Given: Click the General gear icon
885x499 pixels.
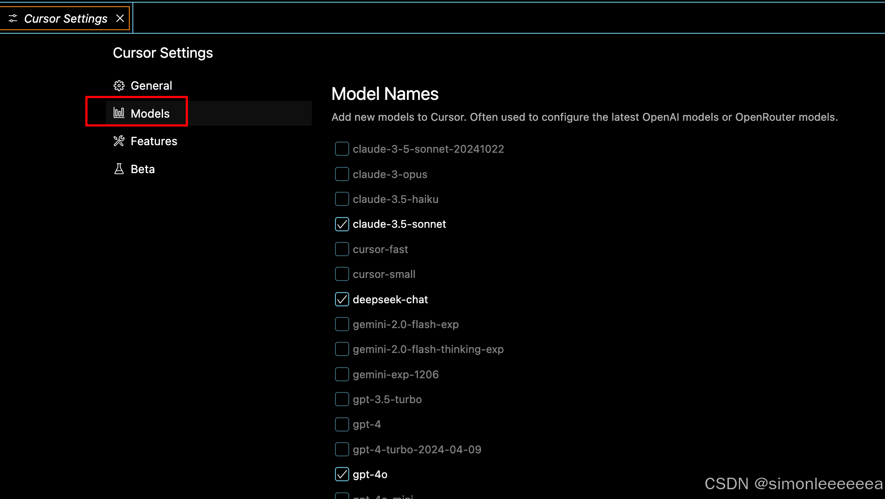Looking at the screenshot, I should [x=119, y=86].
